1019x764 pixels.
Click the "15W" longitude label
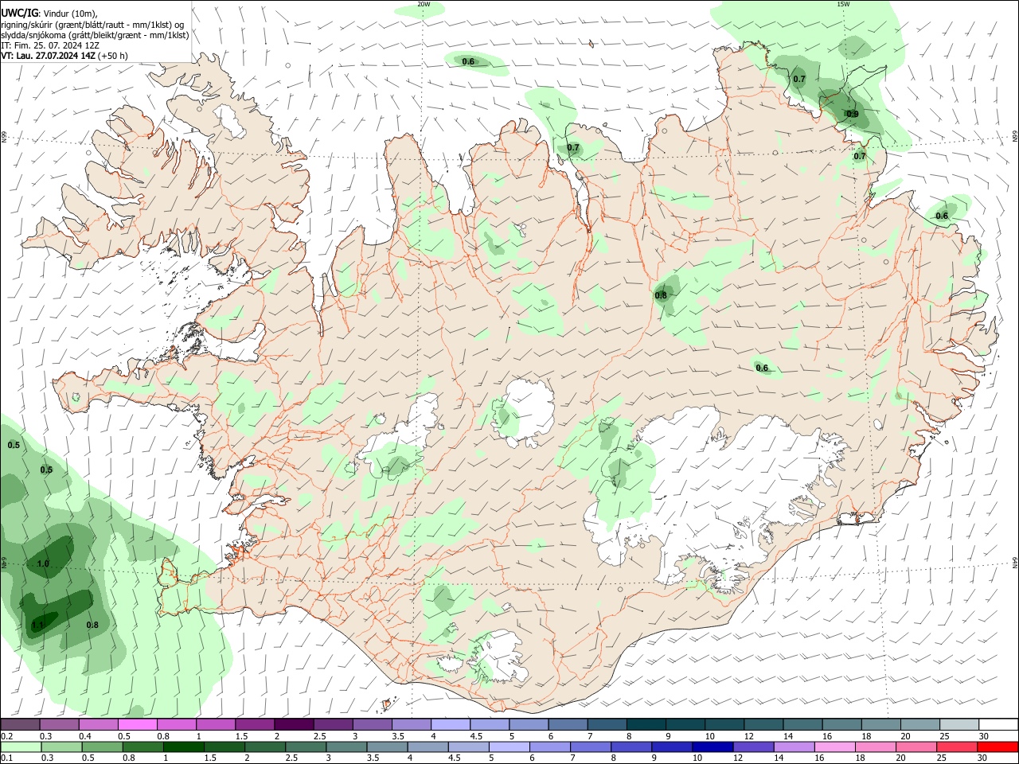point(843,4)
